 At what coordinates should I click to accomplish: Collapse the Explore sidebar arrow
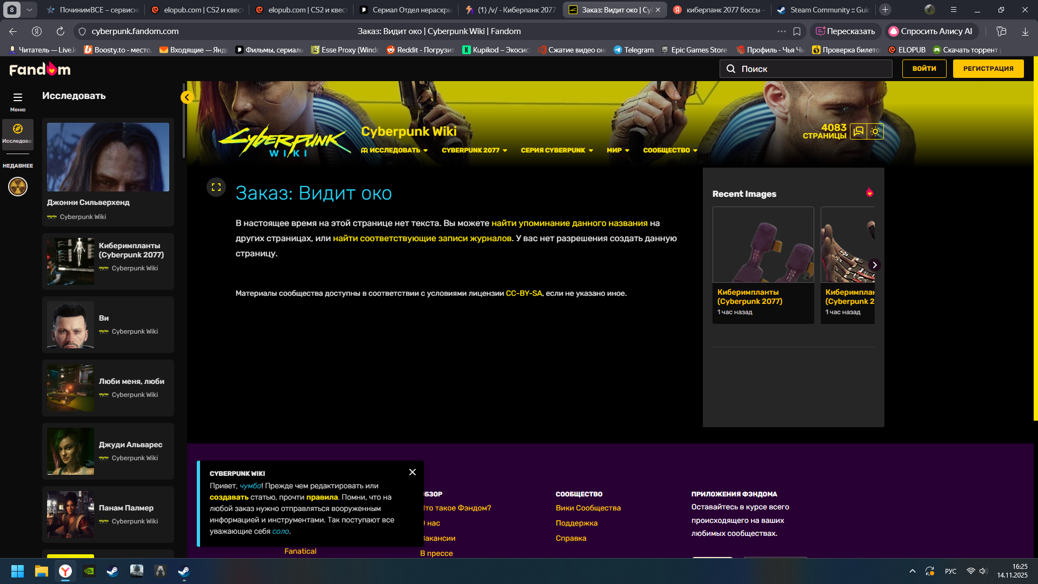pyautogui.click(x=187, y=97)
